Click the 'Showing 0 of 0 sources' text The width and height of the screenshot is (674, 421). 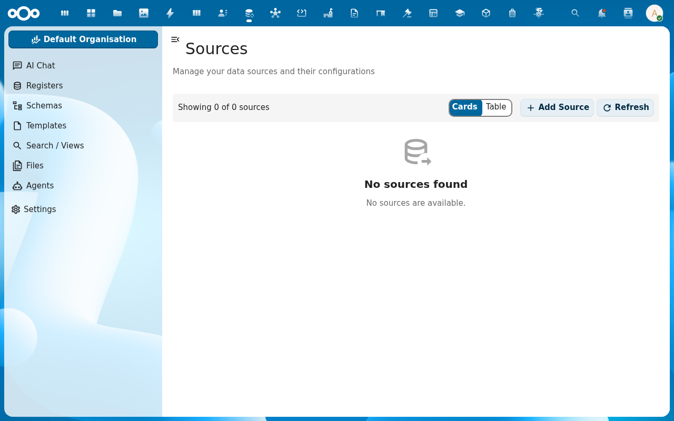(224, 107)
